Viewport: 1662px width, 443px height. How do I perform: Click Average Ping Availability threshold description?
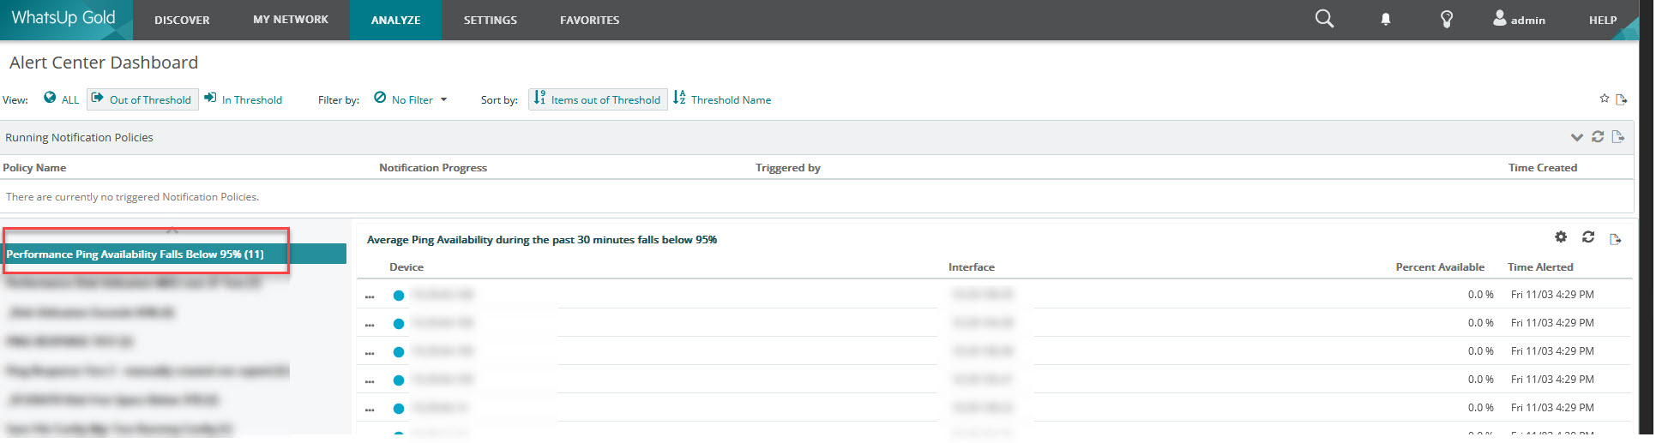click(x=542, y=239)
